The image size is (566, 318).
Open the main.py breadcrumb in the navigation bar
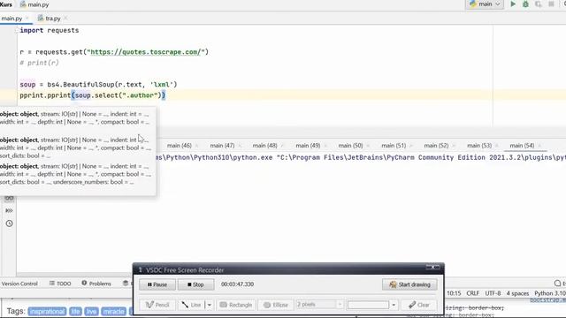34,4
